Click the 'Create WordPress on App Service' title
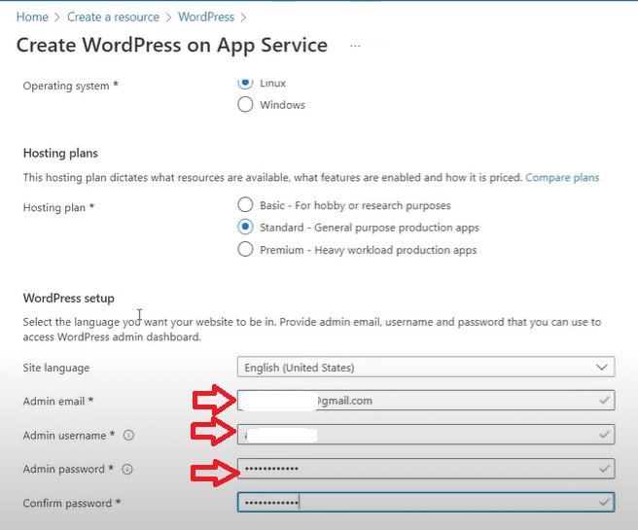The width and height of the screenshot is (638, 530). tap(172, 45)
